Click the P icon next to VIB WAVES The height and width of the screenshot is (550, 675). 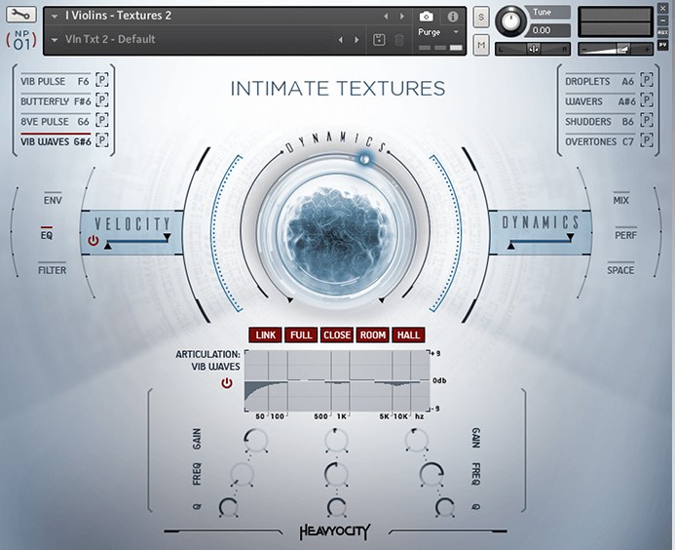[x=102, y=140]
